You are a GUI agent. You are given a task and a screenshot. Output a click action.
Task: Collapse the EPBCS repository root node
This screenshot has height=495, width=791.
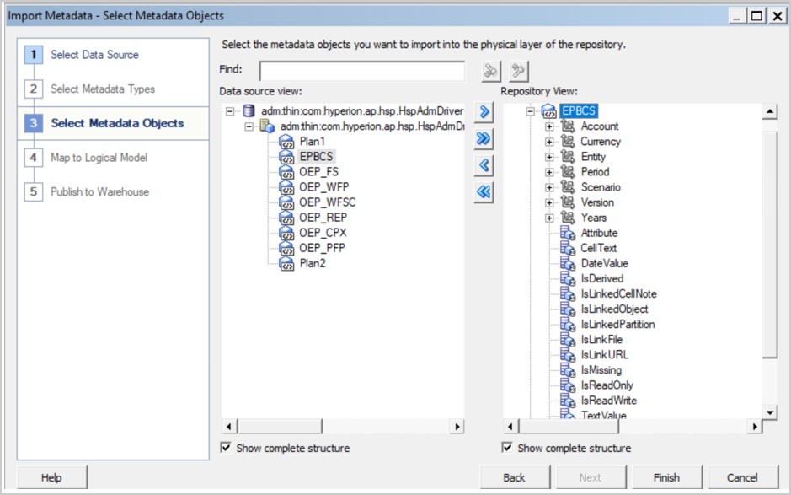tap(531, 111)
